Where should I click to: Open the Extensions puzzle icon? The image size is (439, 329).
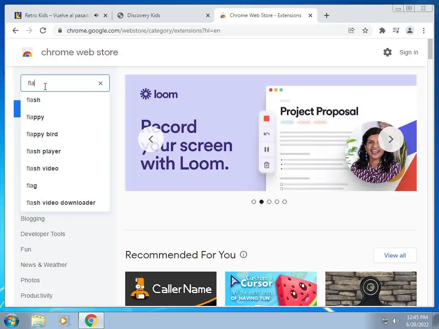382,30
